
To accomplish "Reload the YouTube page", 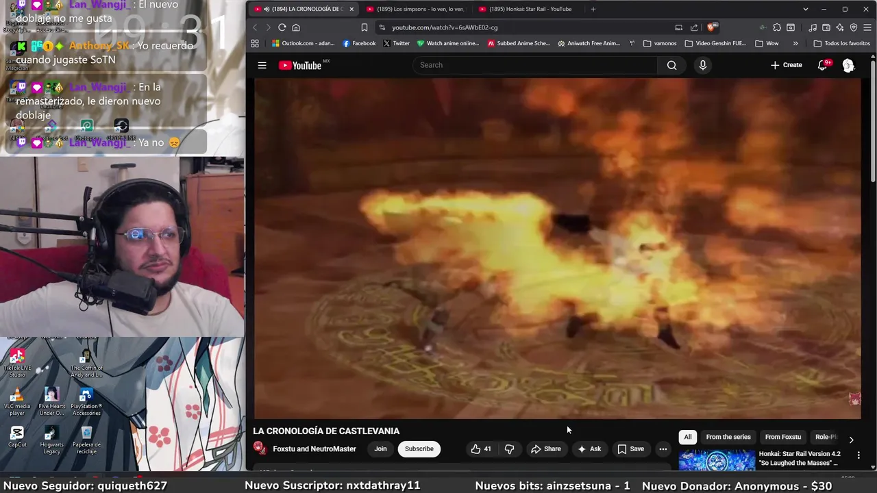I will (282, 27).
